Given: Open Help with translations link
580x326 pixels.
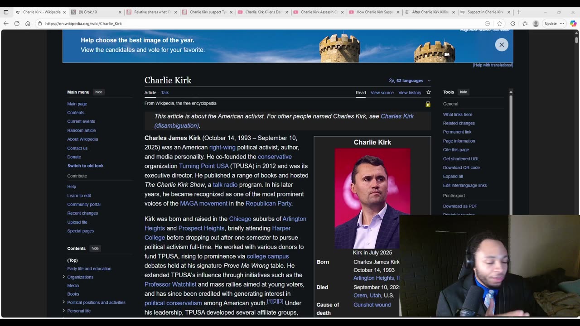Looking at the screenshot, I should coord(493,65).
